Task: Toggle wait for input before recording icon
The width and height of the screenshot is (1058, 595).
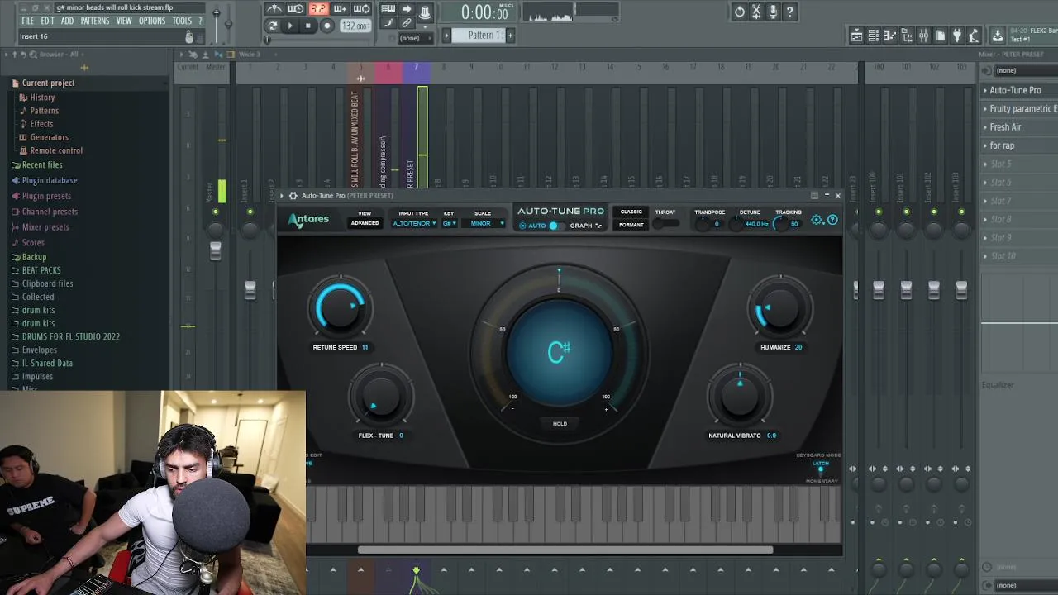Action: [296, 9]
